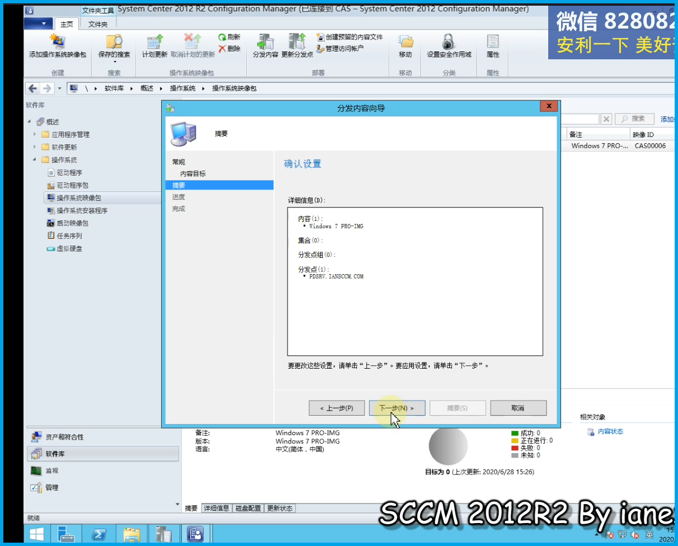Select 内容目标 step in wizard
The height and width of the screenshot is (546, 678).
[193, 173]
